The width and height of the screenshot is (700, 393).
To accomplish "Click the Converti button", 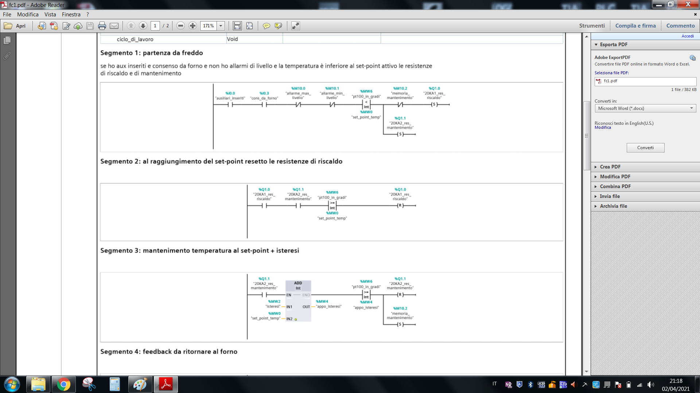I will [x=645, y=148].
